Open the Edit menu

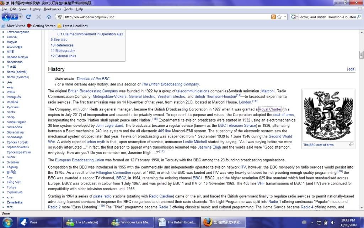[x=13, y=9]
